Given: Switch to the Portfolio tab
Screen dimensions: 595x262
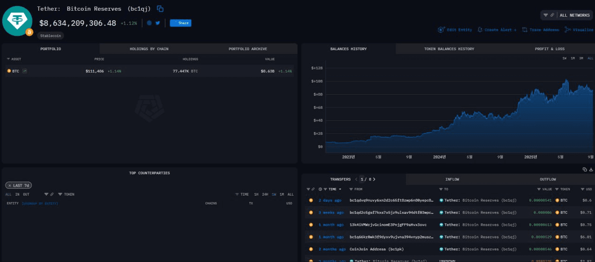Looking at the screenshot, I should 51,49.
